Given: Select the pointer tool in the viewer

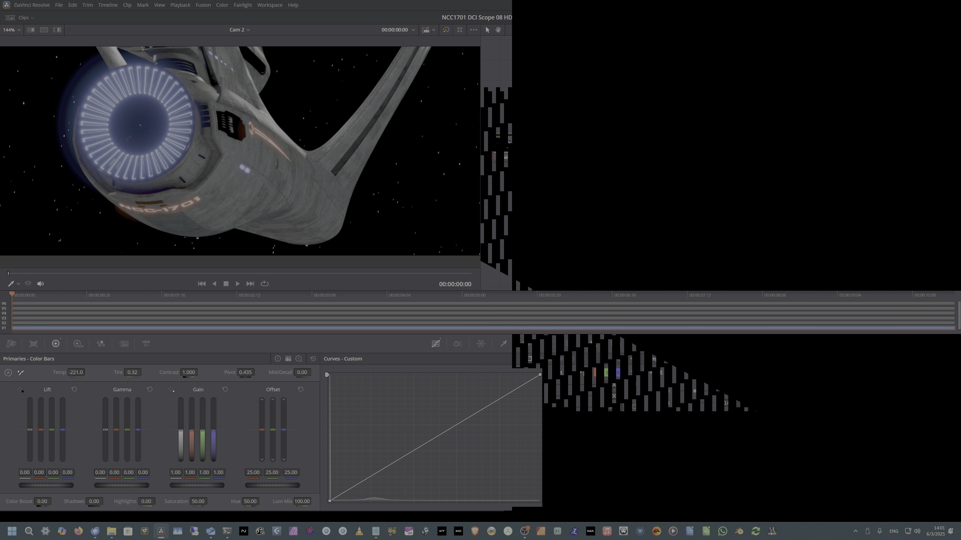Looking at the screenshot, I should [487, 30].
